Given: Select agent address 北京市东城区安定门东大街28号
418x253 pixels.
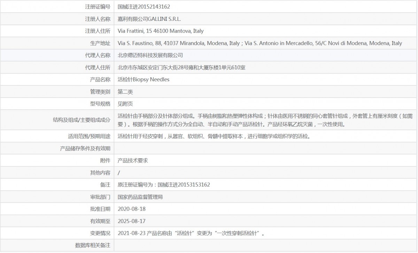Looking at the screenshot, I should click(182, 68).
